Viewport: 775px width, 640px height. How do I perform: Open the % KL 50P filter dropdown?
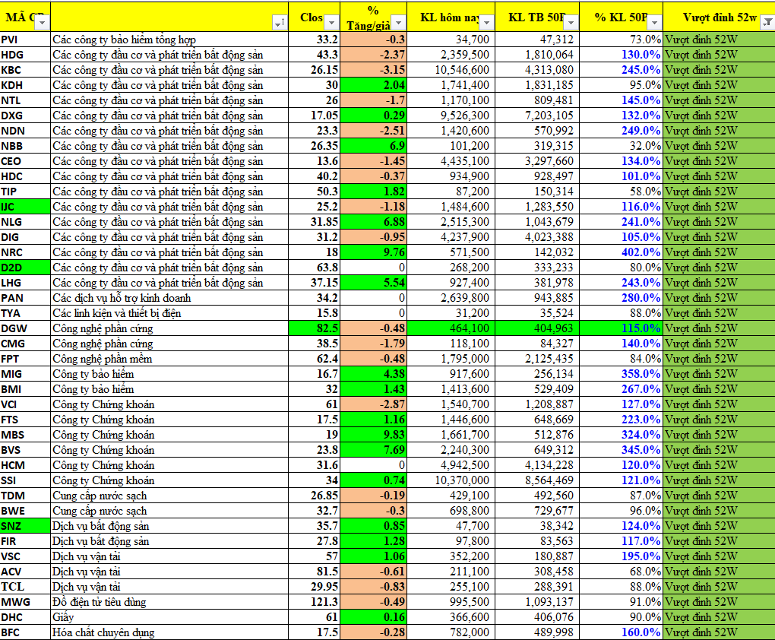coord(655,23)
